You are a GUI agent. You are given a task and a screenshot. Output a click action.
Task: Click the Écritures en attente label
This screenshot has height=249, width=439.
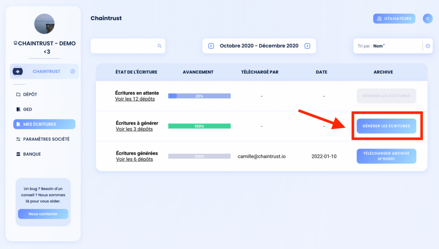tap(137, 93)
